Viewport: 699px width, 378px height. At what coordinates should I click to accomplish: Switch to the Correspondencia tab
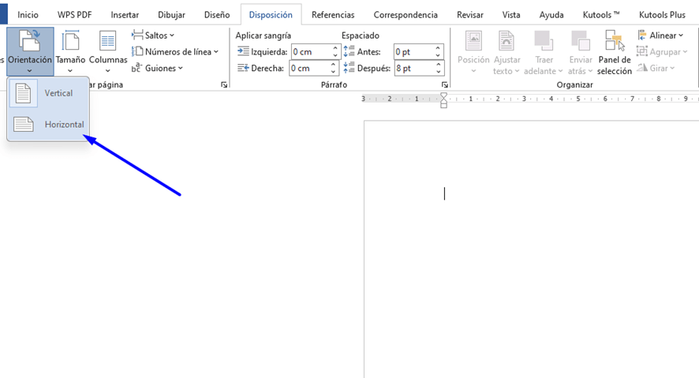pos(406,15)
